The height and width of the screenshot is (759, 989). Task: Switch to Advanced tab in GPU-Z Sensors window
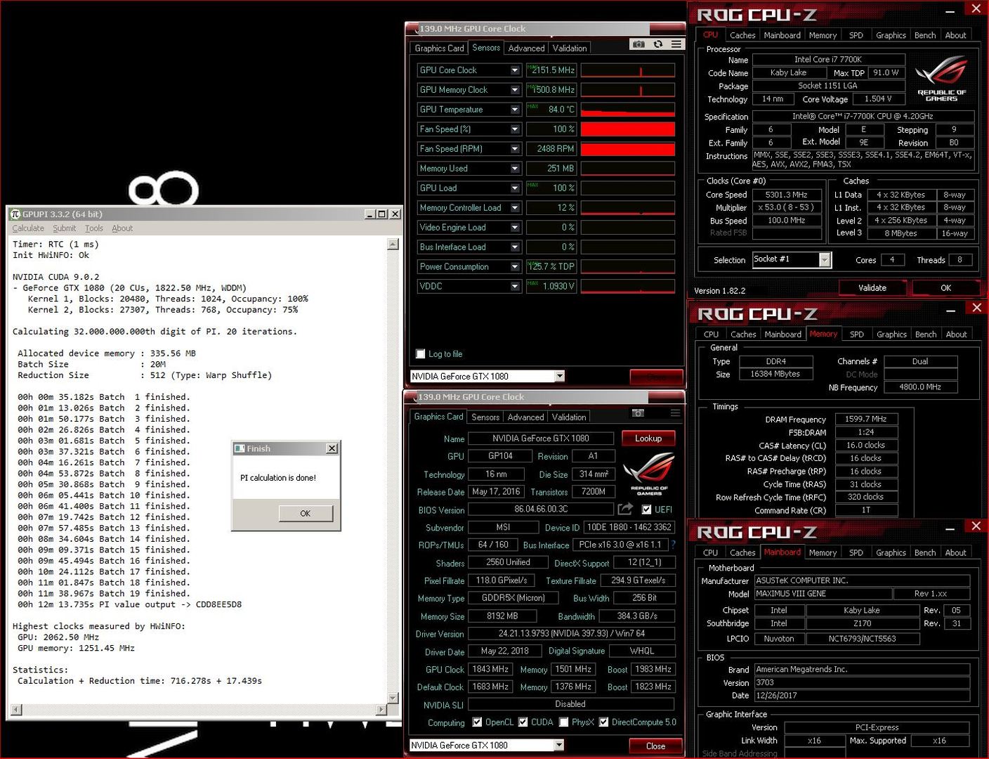click(526, 48)
